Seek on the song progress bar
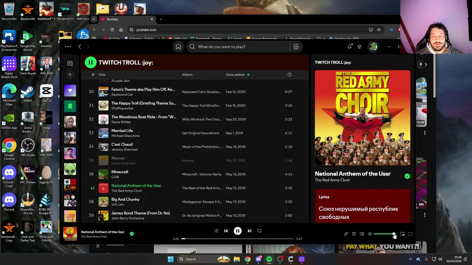472x265 pixels. 238,239
